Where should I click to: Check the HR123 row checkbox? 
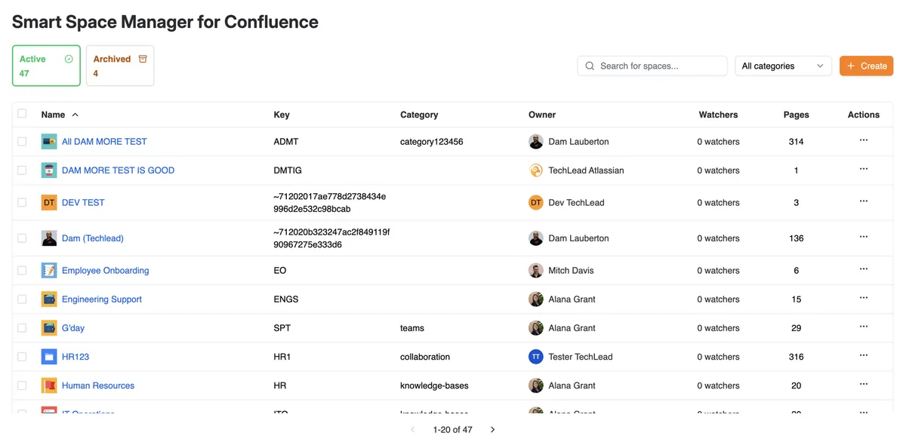pos(22,356)
